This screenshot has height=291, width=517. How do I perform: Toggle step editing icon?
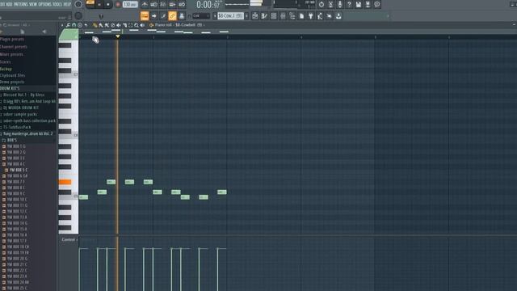click(x=163, y=16)
